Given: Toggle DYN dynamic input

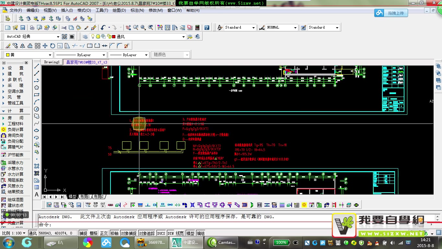Looking at the screenshot, I should (170, 233).
